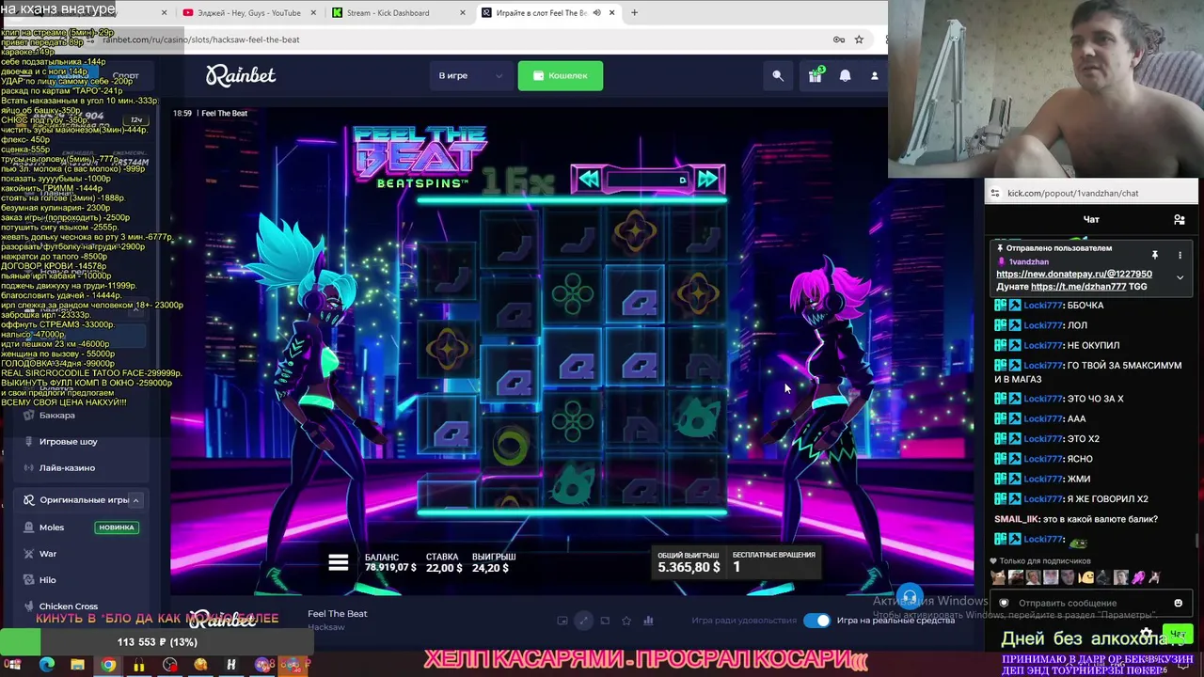Click the Hacksaw provider name link
The width and height of the screenshot is (1204, 677).
(x=326, y=627)
